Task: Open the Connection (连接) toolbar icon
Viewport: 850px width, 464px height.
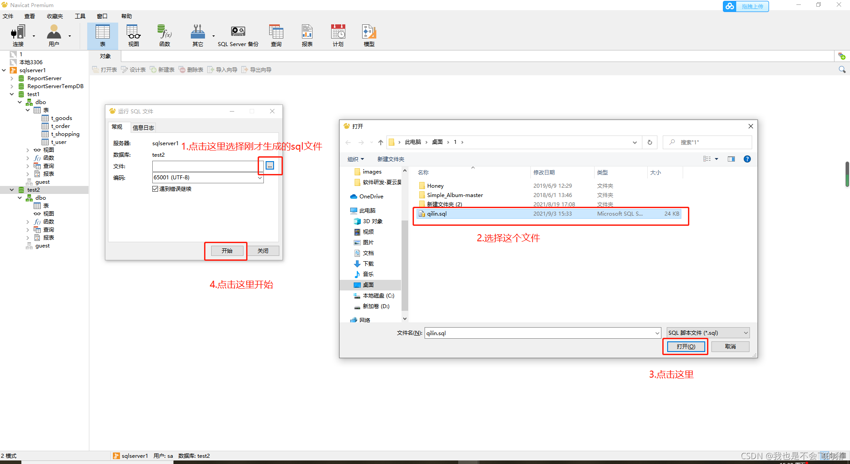Action: 18,35
